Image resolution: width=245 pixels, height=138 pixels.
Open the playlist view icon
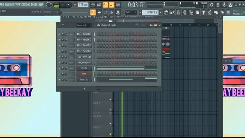click(166, 12)
